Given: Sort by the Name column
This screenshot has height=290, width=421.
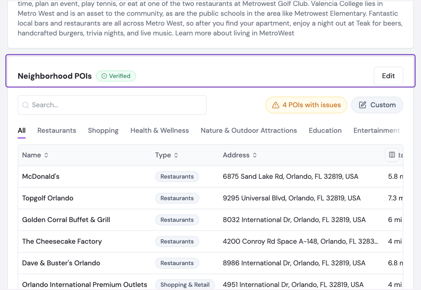Looking at the screenshot, I should (35, 155).
